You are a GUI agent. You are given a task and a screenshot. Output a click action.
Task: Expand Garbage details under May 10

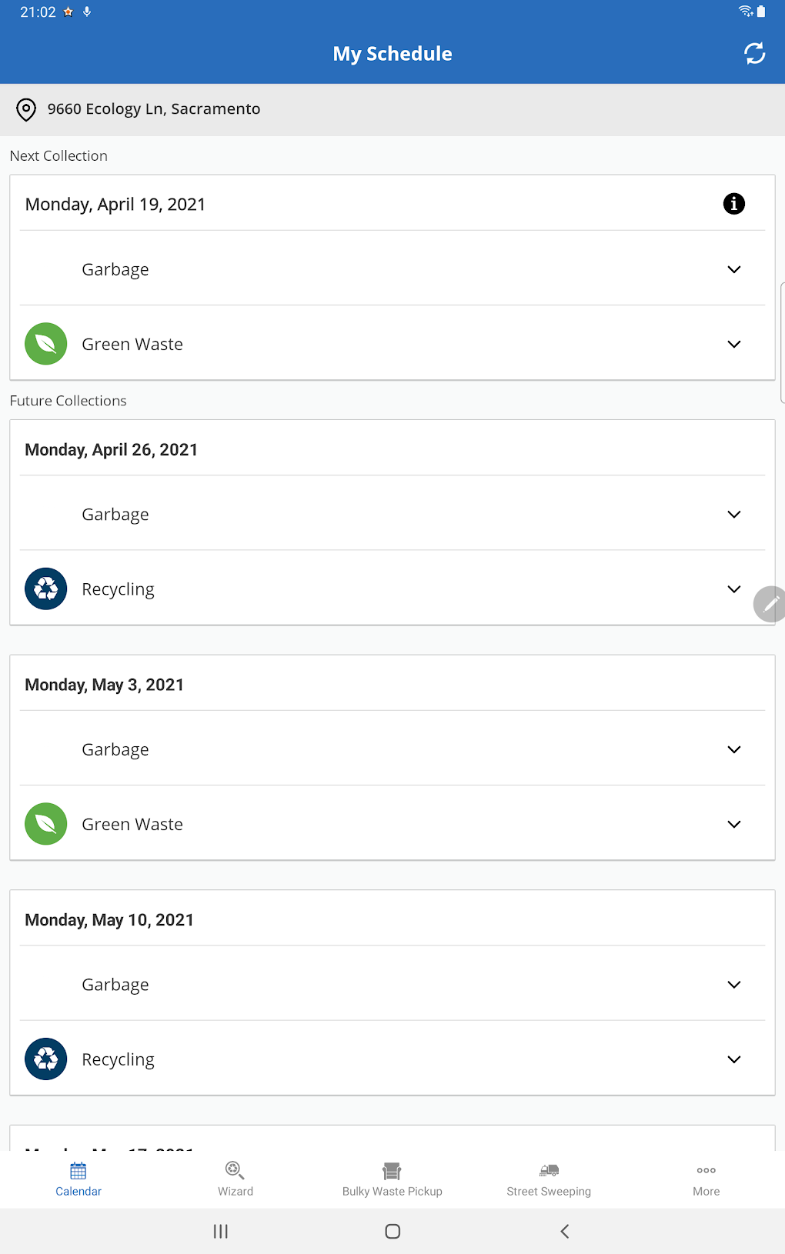[x=733, y=985]
